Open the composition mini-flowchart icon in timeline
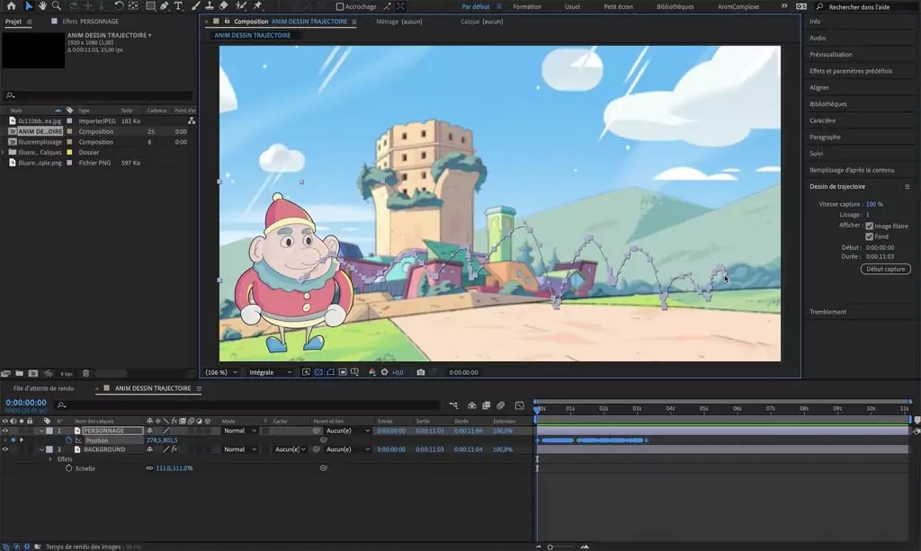 point(453,404)
